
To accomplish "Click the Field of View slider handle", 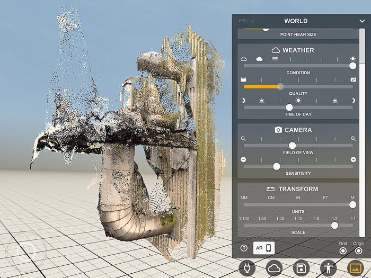I will [x=292, y=146].
